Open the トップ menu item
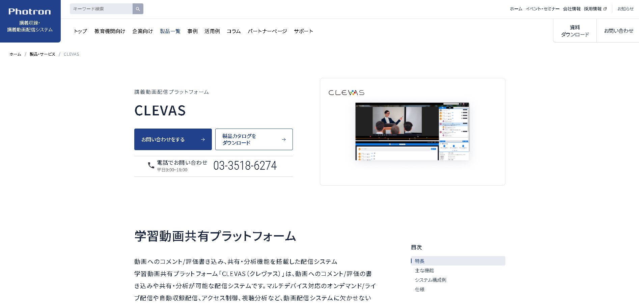The height and width of the screenshot is (304, 639). 80,31
